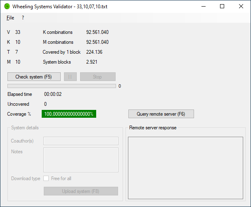Viewport: 251px width, 207px height.
Task: Click inside Remote server response box
Action: tap(185, 168)
